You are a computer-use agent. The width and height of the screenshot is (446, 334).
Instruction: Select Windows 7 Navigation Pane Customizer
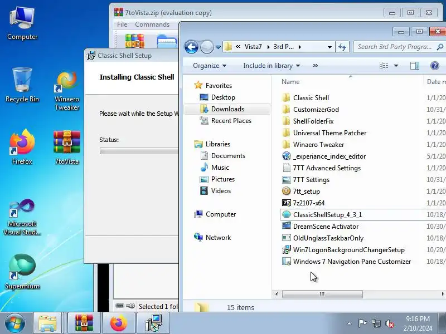coord(346,262)
